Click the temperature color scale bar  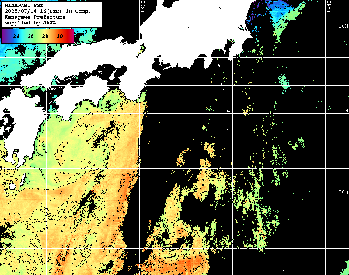point(38,36)
